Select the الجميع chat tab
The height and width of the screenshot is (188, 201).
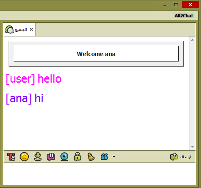pyautogui.click(x=19, y=30)
